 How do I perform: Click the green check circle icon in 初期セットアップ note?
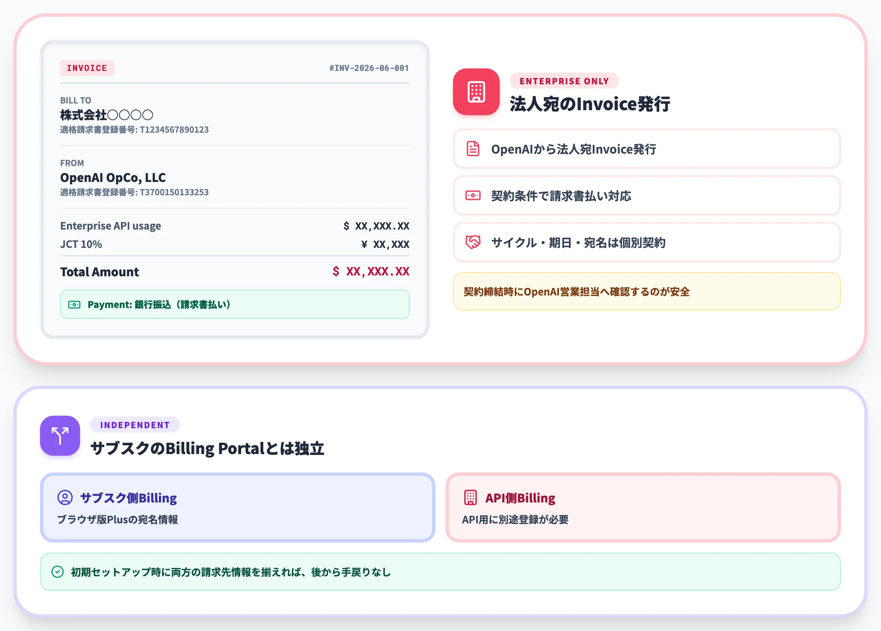click(x=58, y=572)
